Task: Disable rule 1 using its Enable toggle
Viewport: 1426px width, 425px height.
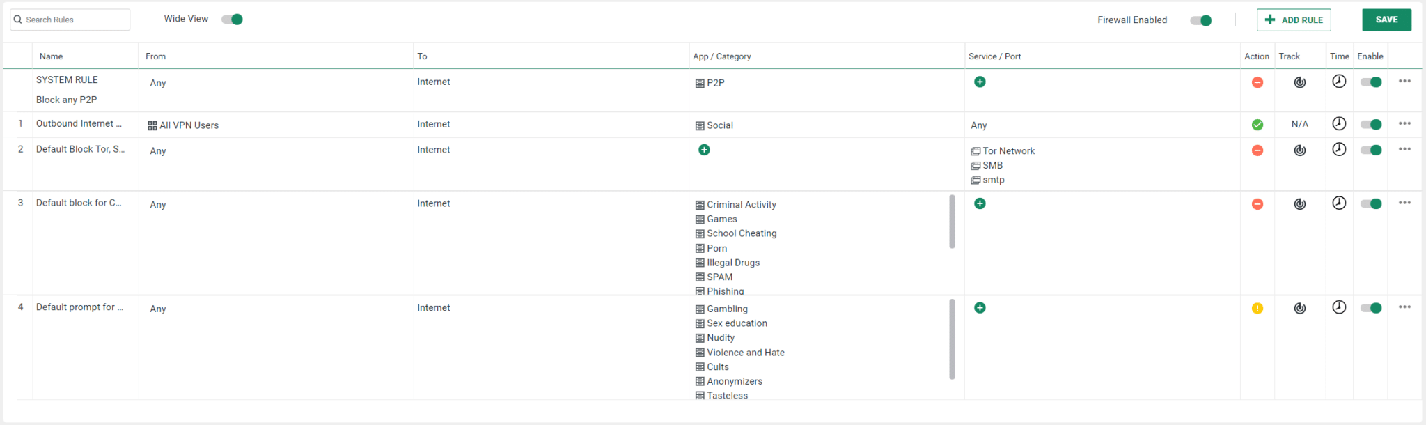Action: 1370,125
